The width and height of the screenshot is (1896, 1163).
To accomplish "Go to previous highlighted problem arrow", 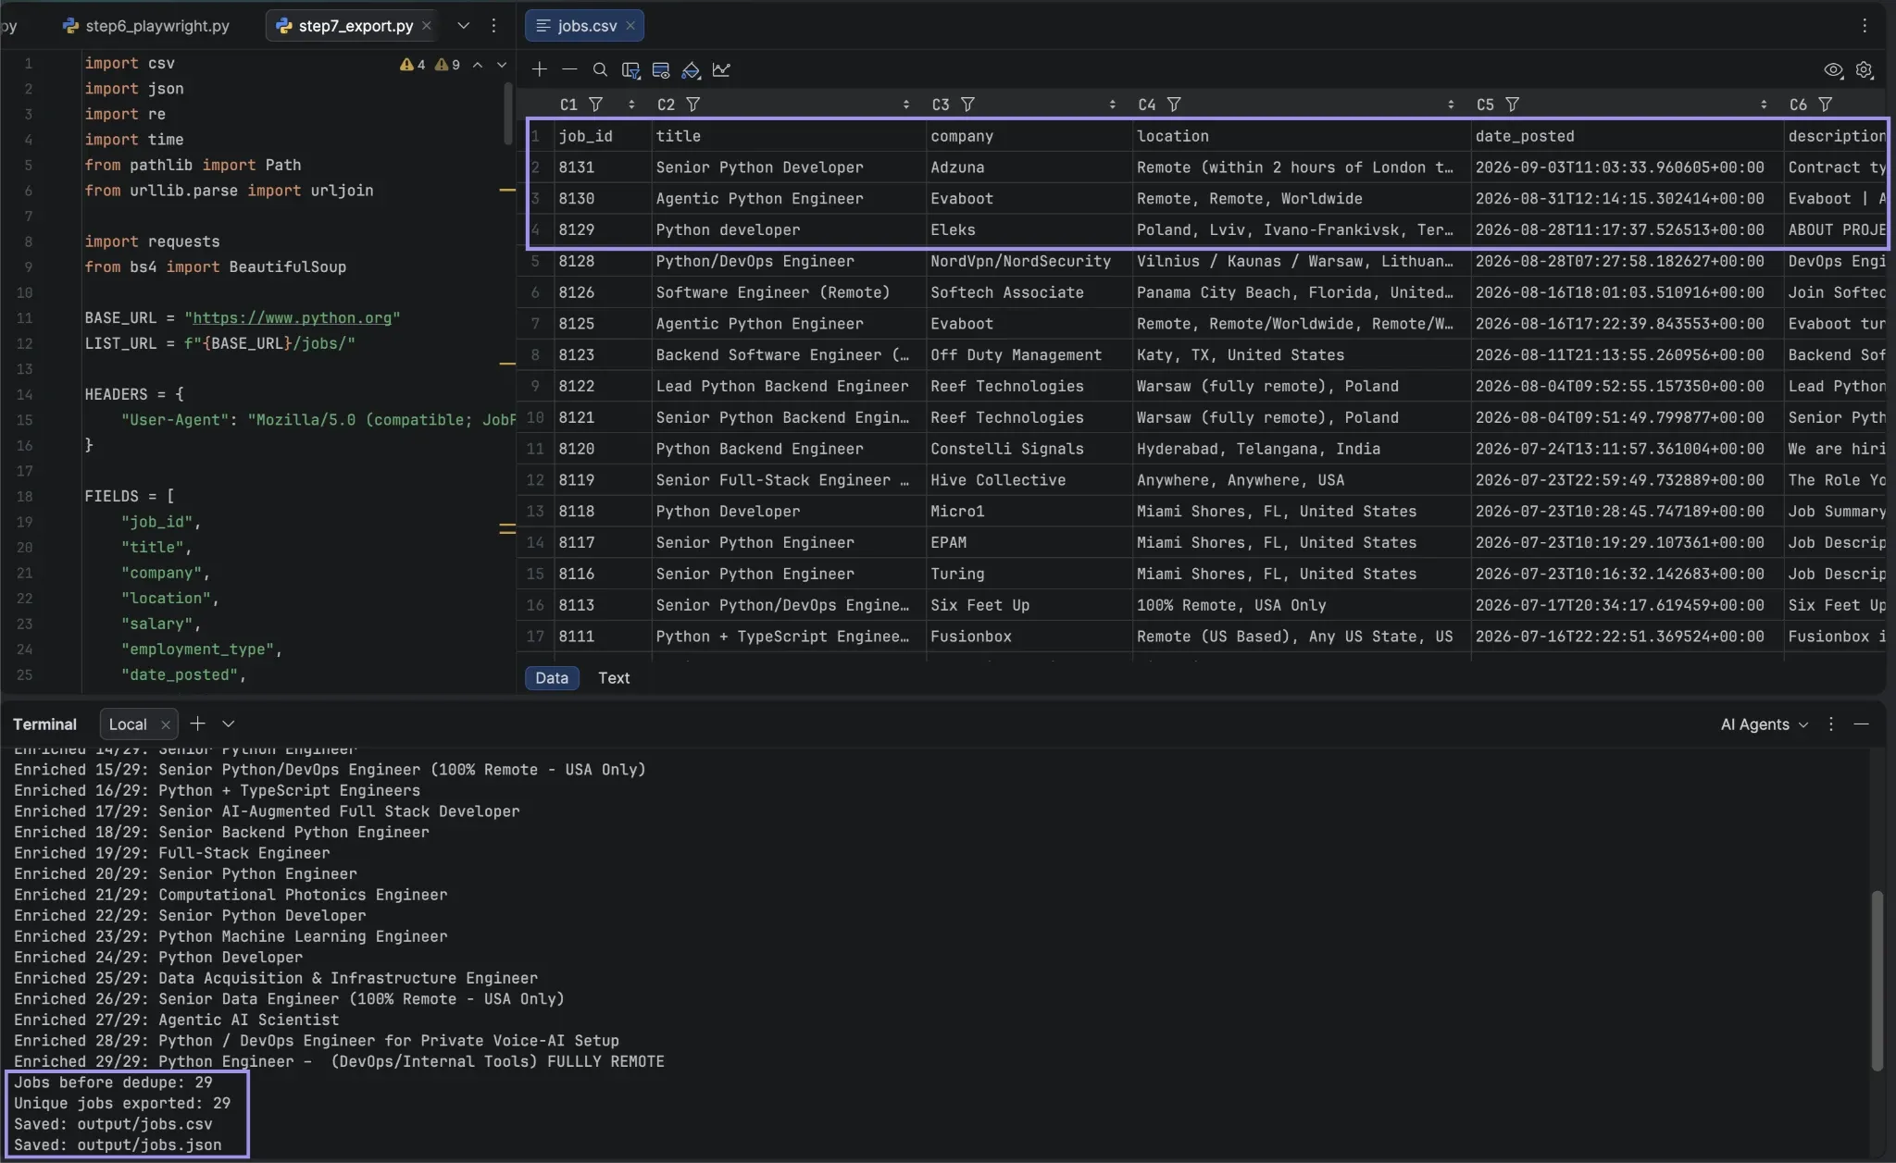I will [478, 65].
